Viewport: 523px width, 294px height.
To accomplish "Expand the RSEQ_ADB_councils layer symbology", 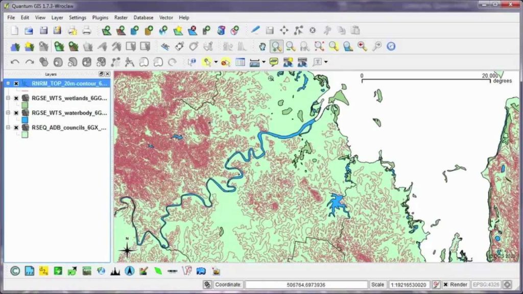I will [x=8, y=128].
